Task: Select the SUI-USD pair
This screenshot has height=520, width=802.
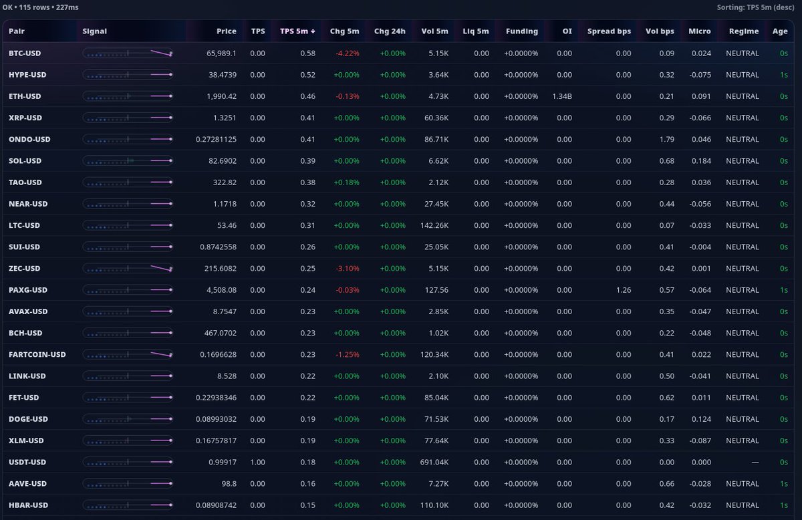Action: point(24,247)
